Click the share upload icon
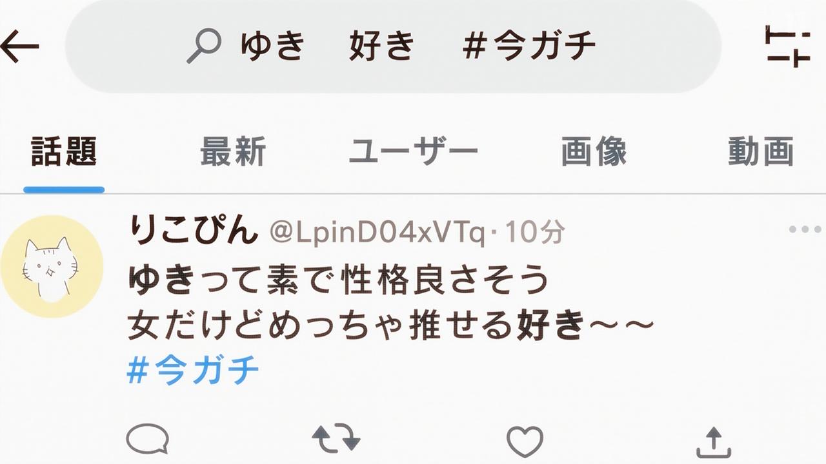The image size is (826, 464). (x=713, y=442)
